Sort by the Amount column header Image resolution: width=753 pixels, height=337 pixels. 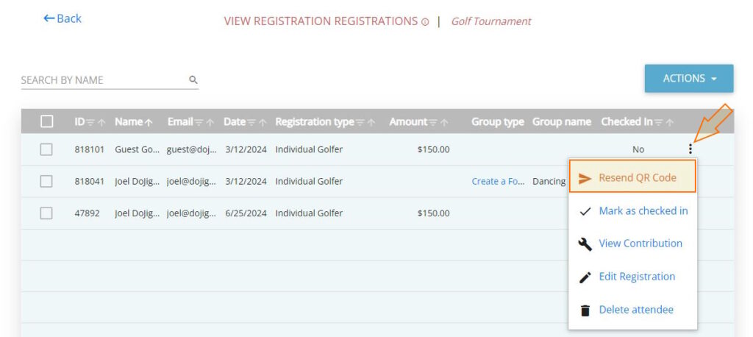(408, 121)
